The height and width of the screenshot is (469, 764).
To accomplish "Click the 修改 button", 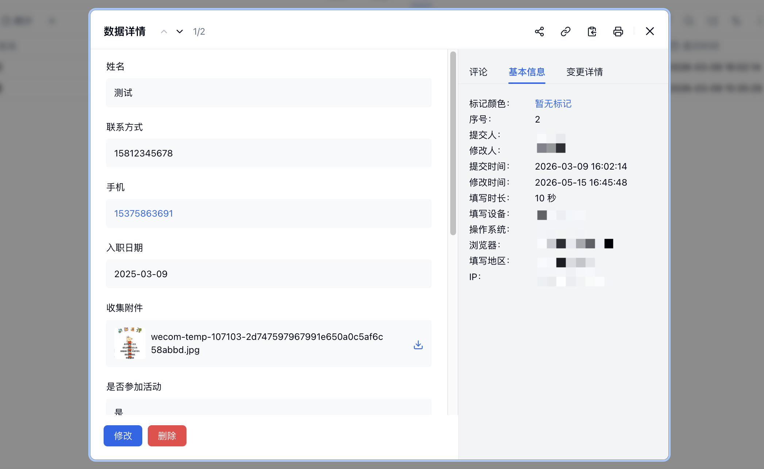I will (123, 436).
